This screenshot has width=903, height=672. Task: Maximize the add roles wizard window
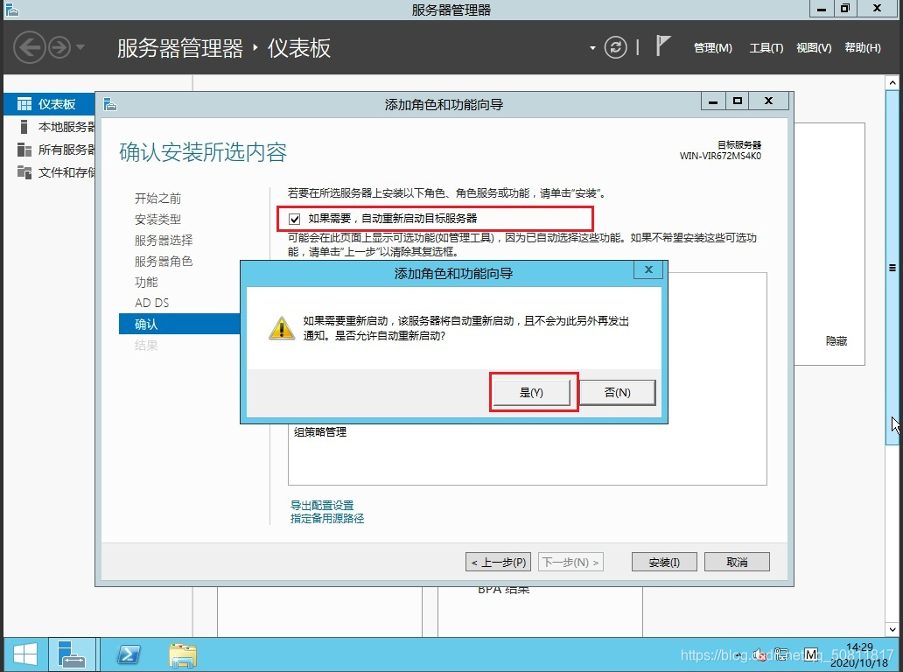[x=737, y=101]
